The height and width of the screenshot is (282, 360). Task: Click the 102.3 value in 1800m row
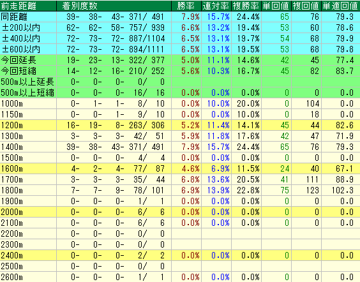342,191
